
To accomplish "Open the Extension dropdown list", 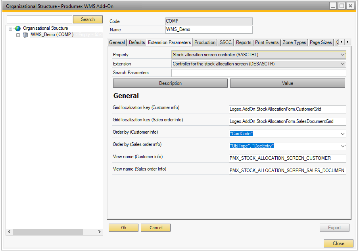I will coord(343,64).
